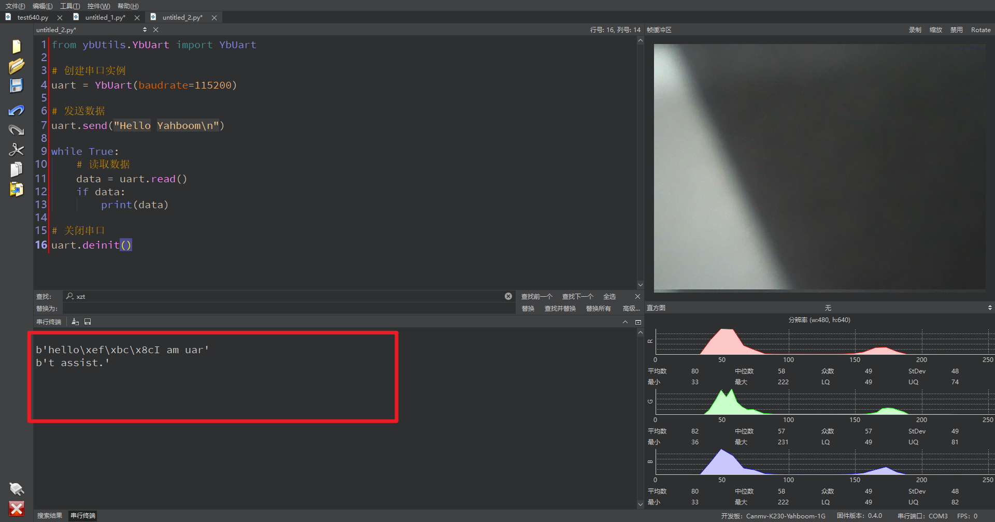This screenshot has width=995, height=522.
Task: Click the New File icon
Action: (16, 47)
